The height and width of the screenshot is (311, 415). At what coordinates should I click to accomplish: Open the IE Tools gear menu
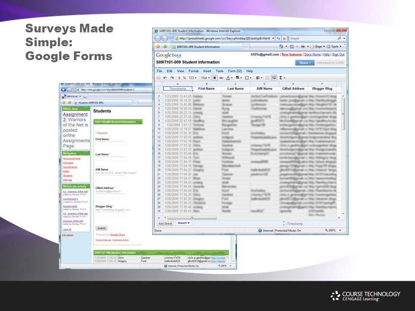[x=334, y=47]
